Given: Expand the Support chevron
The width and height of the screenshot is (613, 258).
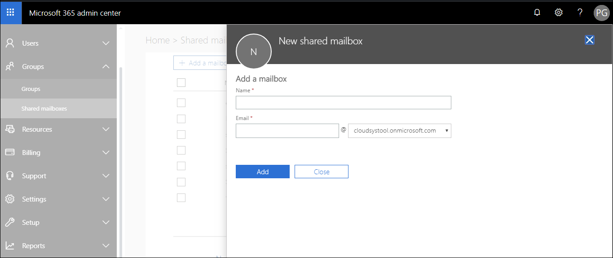Looking at the screenshot, I should point(106,176).
